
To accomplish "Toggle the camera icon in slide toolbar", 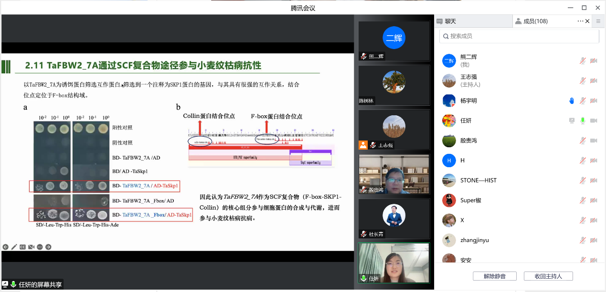I will [31, 247].
